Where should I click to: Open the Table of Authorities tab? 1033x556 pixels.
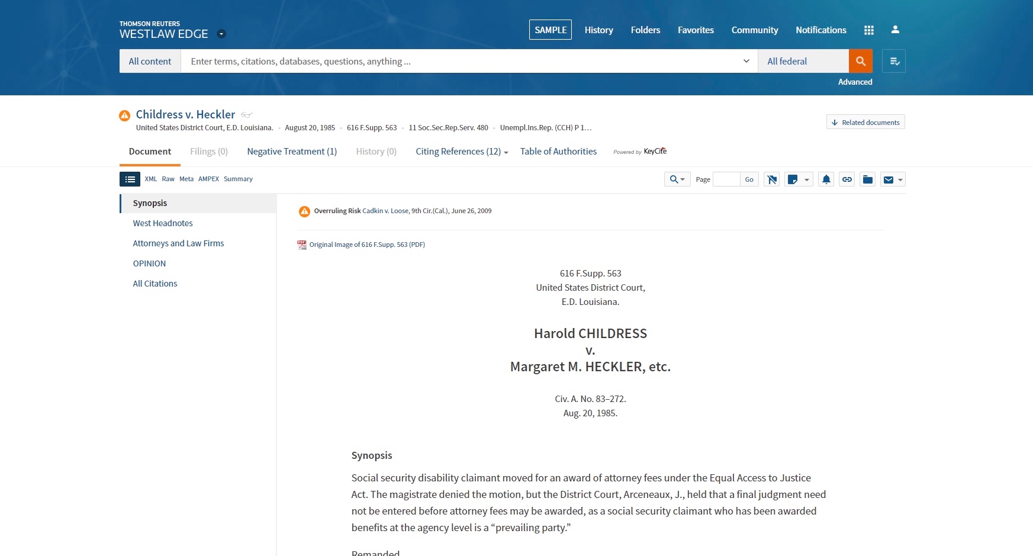coord(558,152)
